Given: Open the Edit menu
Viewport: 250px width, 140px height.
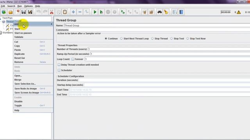Looking at the screenshot, I should pos(3,6).
